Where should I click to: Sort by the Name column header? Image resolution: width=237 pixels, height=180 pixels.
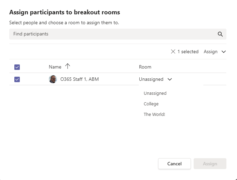coord(55,67)
